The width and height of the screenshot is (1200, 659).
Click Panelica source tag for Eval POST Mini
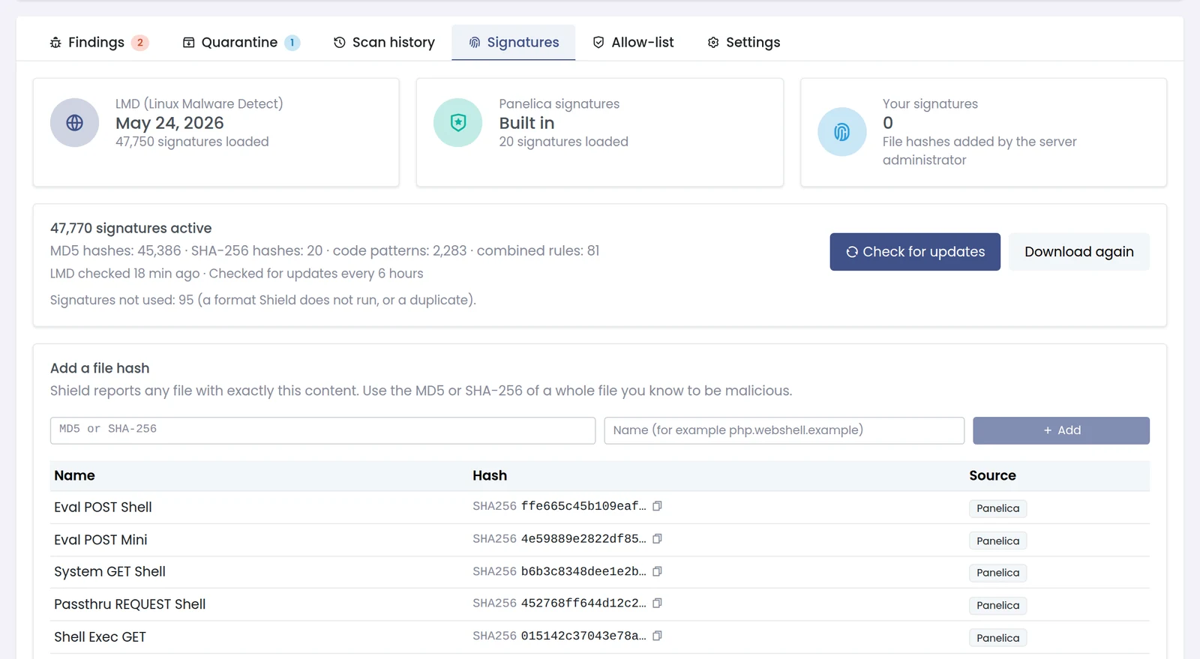coord(997,541)
